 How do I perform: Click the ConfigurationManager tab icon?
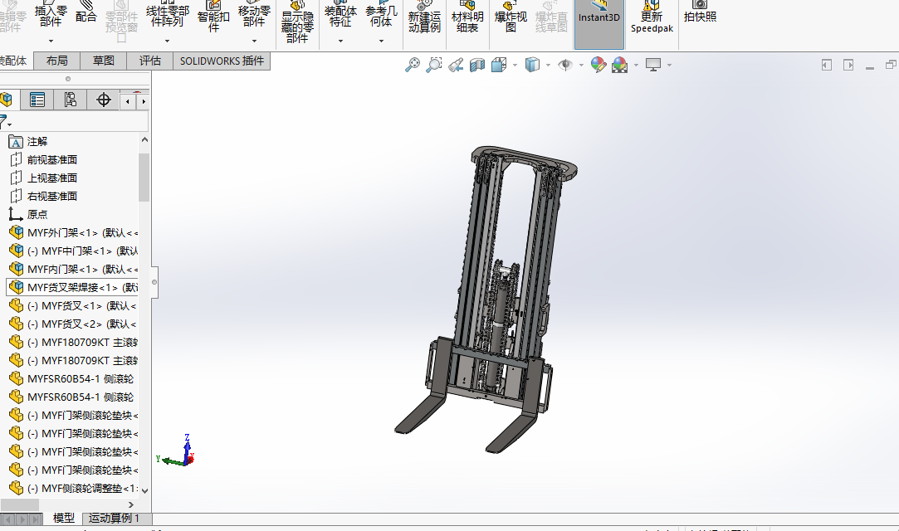70,100
